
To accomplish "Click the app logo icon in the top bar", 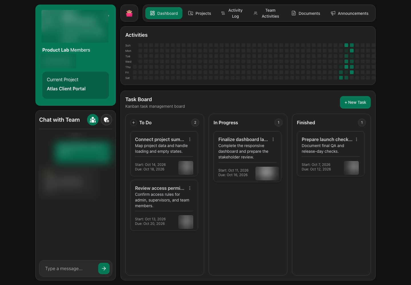I will click(129, 13).
